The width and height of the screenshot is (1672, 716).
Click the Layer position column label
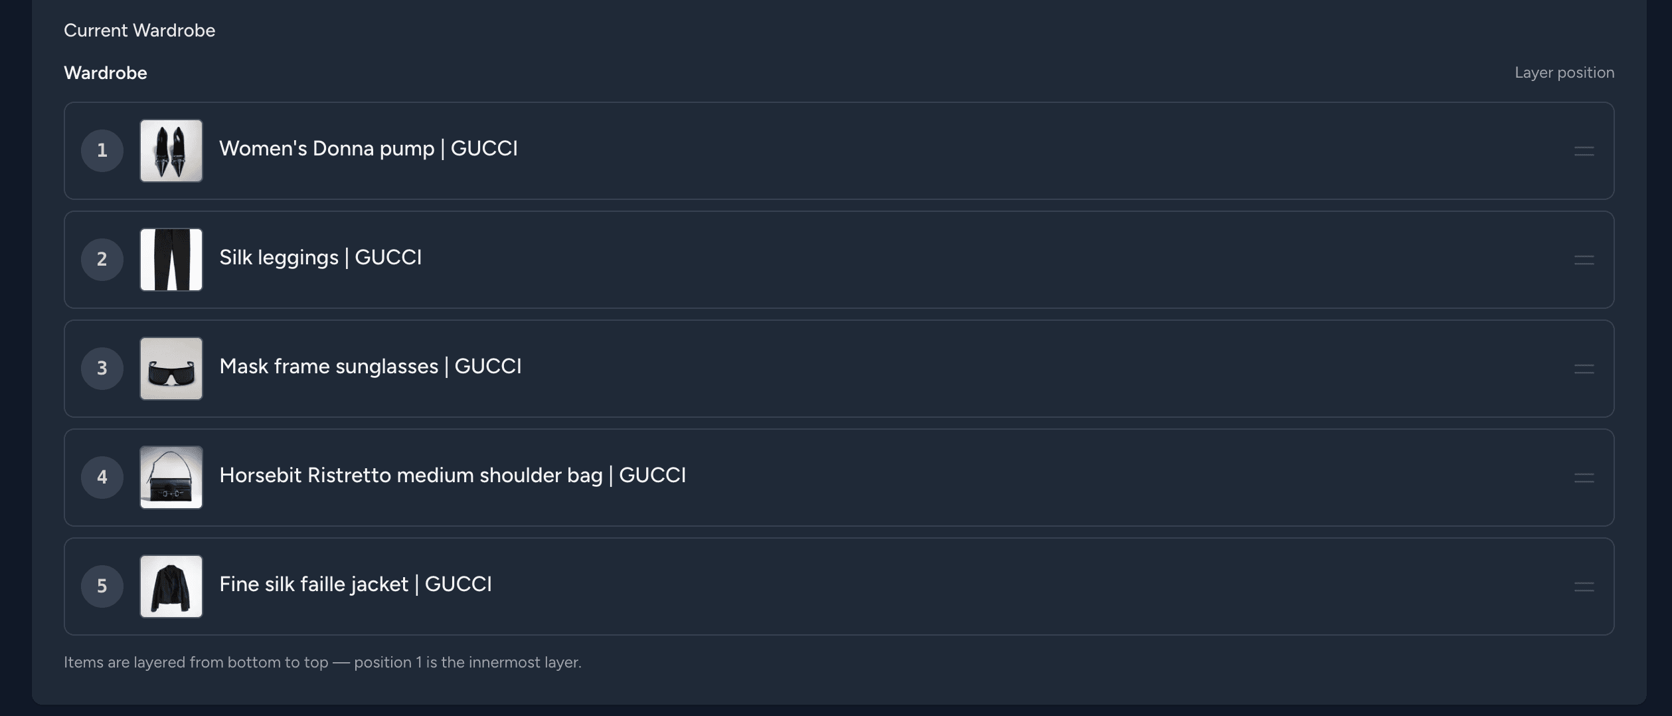1564,72
